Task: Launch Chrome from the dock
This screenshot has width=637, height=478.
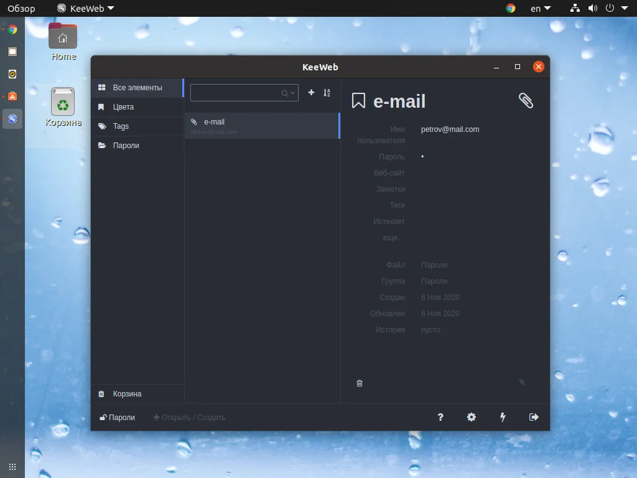Action: pyautogui.click(x=12, y=29)
